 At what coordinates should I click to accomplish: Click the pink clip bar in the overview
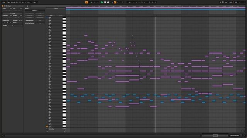[156, 8]
